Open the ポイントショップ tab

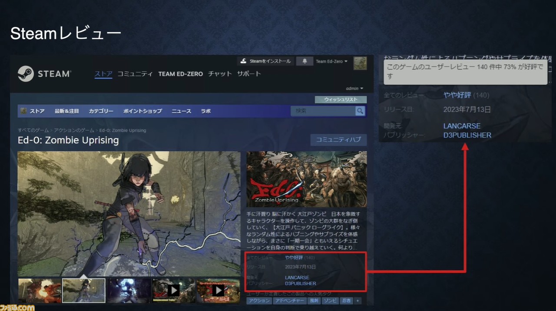(142, 111)
